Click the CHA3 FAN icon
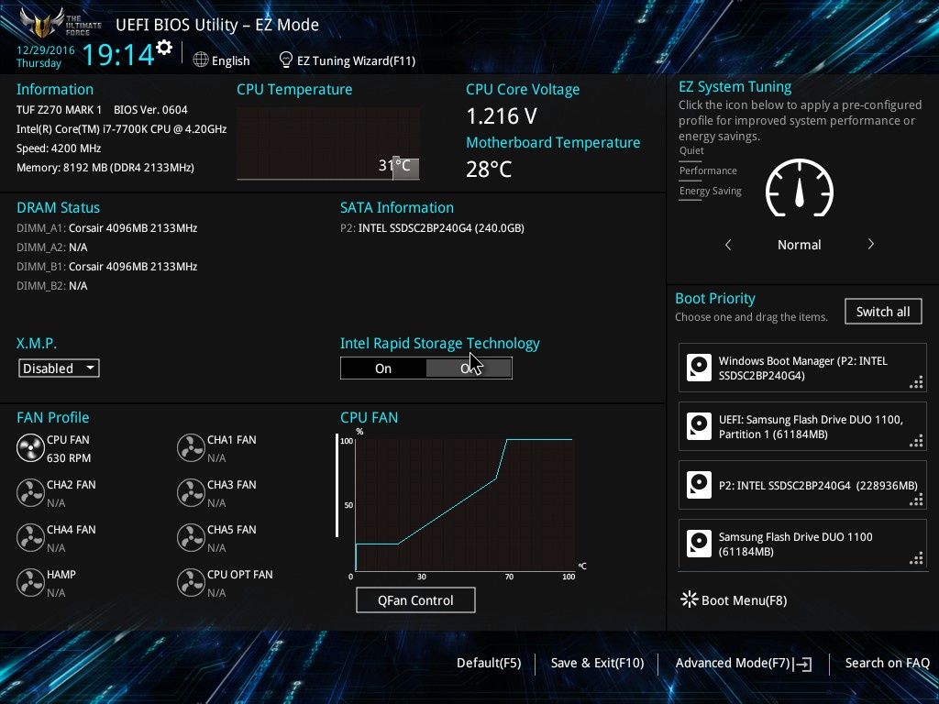The height and width of the screenshot is (704, 939). click(191, 492)
